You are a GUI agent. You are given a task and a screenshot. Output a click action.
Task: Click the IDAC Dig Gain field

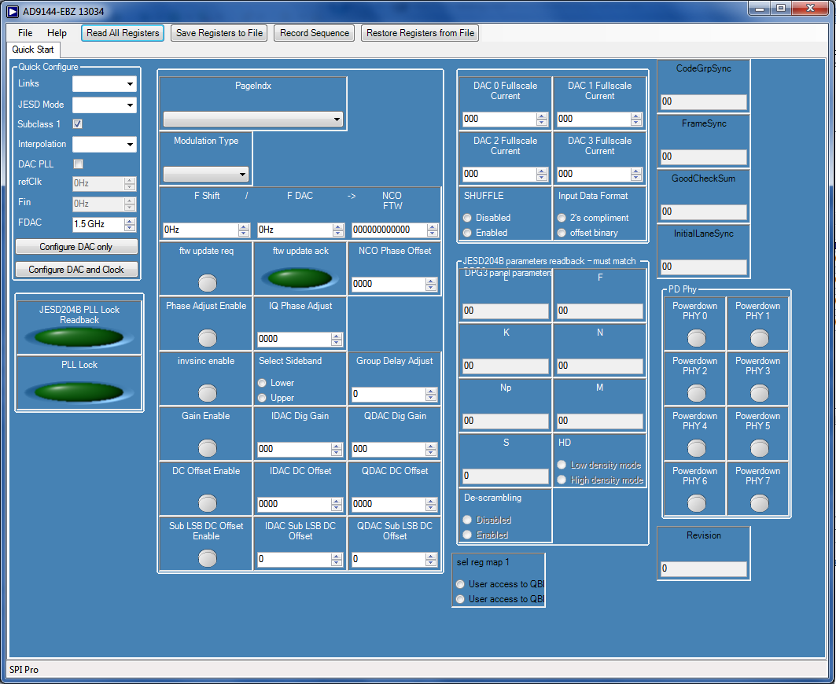[x=294, y=449]
